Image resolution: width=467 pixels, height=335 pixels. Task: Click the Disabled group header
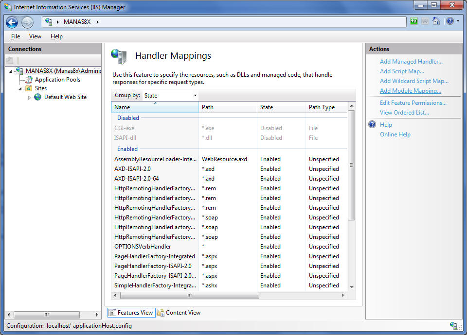click(128, 118)
